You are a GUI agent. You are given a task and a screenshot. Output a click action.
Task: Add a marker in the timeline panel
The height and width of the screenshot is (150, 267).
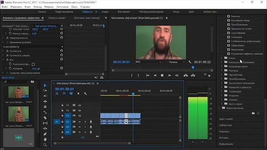pos(78,93)
